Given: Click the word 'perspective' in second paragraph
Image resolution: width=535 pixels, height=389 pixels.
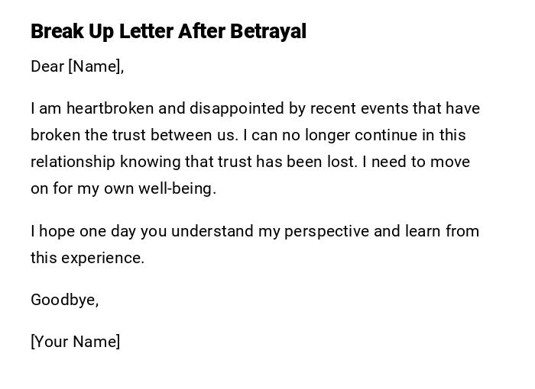Looking at the screenshot, I should [x=326, y=230].
